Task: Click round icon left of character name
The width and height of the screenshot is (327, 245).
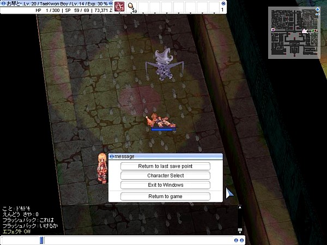Action: [3, 4]
